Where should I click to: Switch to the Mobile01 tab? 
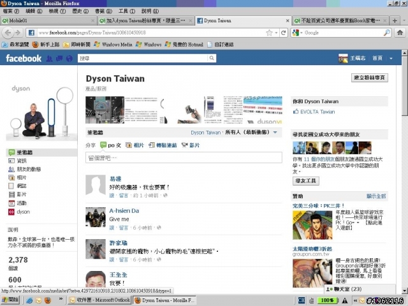(x=48, y=20)
